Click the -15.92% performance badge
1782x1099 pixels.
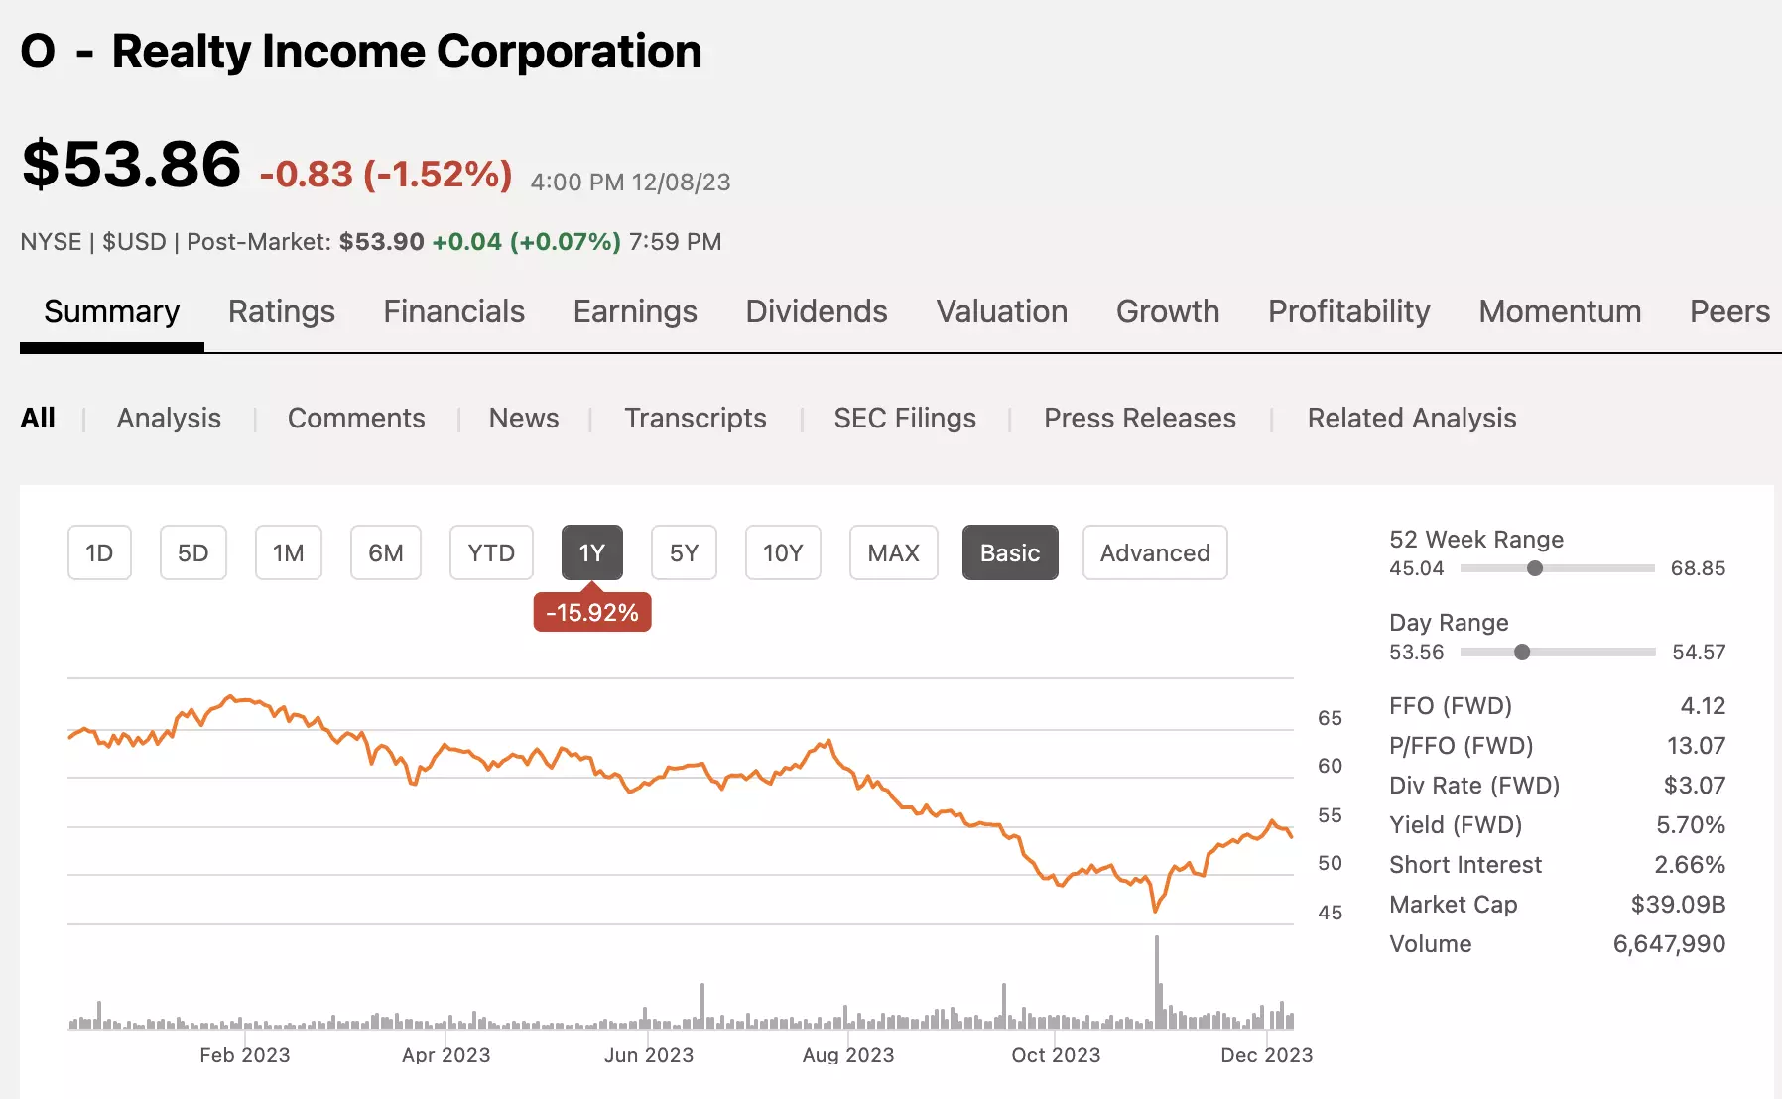point(592,612)
